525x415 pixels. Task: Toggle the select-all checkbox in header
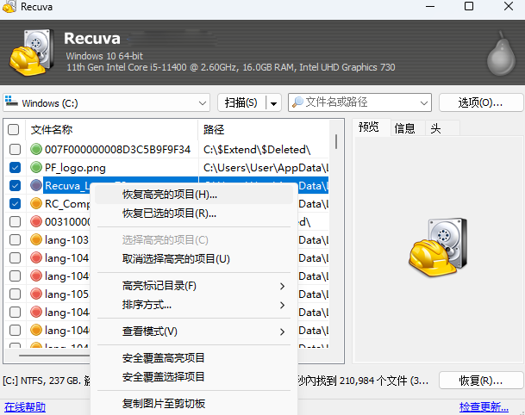point(14,130)
